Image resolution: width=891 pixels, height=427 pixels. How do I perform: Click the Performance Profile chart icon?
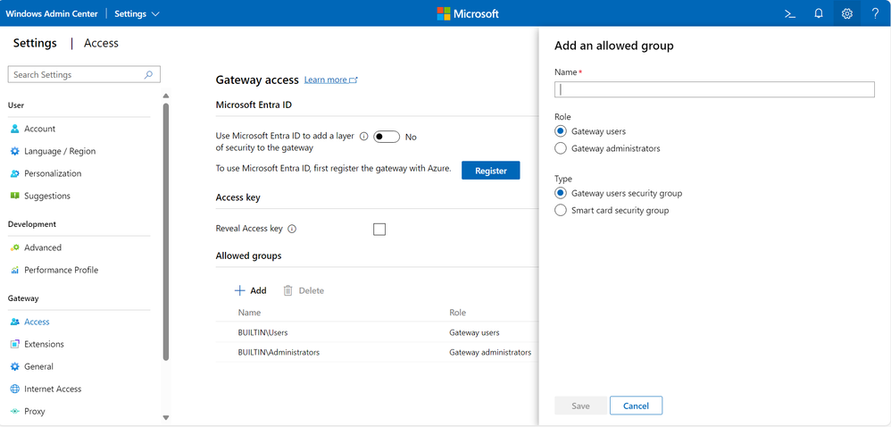(15, 270)
